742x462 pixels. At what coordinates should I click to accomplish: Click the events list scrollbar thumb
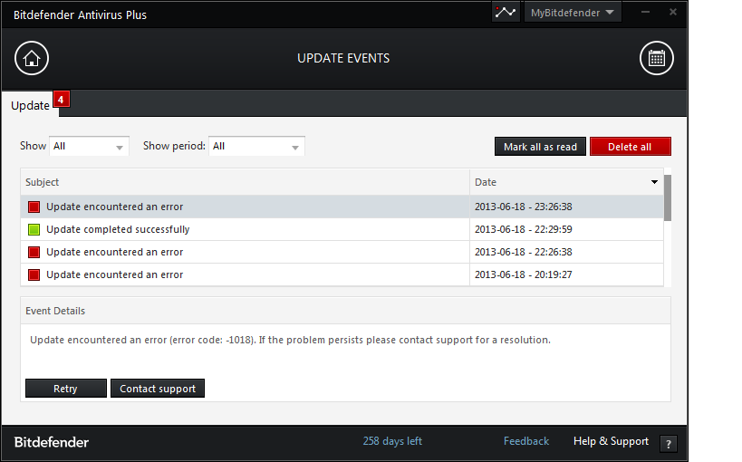[667, 197]
